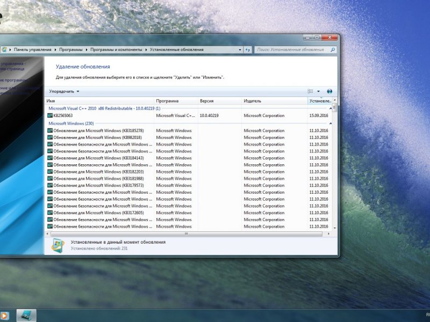Click the Microsoft Windows (230) group header
The height and width of the screenshot is (322, 430).
[x=71, y=123]
